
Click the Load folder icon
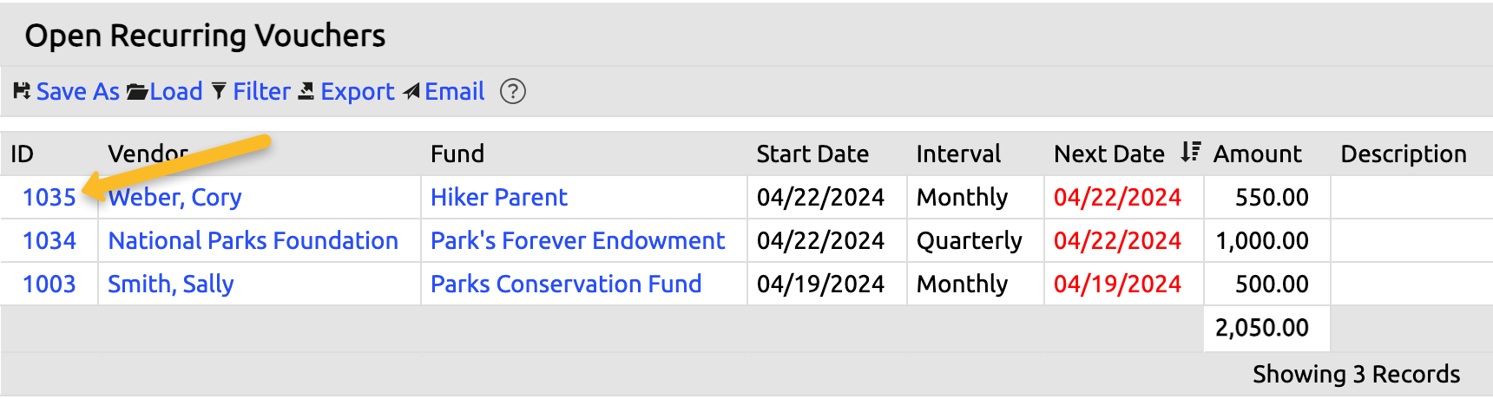click(137, 91)
